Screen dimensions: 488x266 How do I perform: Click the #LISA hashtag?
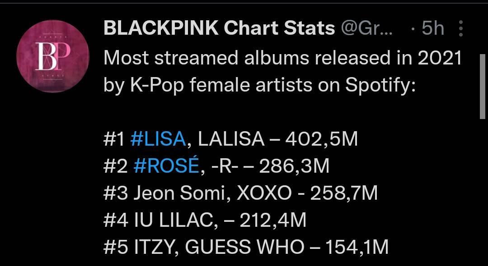point(158,139)
